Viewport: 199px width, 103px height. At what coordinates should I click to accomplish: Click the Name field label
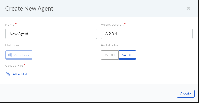coord(10,25)
